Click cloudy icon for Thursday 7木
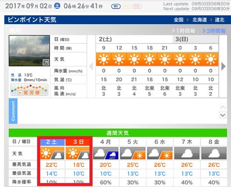The height and width of the screenshot is (187, 231). pos(187,153)
